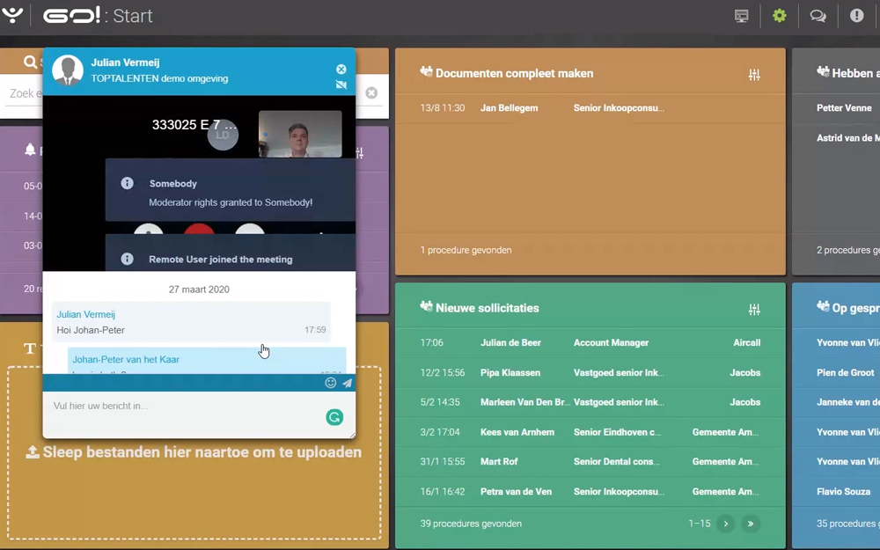Open Petter Venne row
This screenshot has width=880, height=550.
(836, 107)
